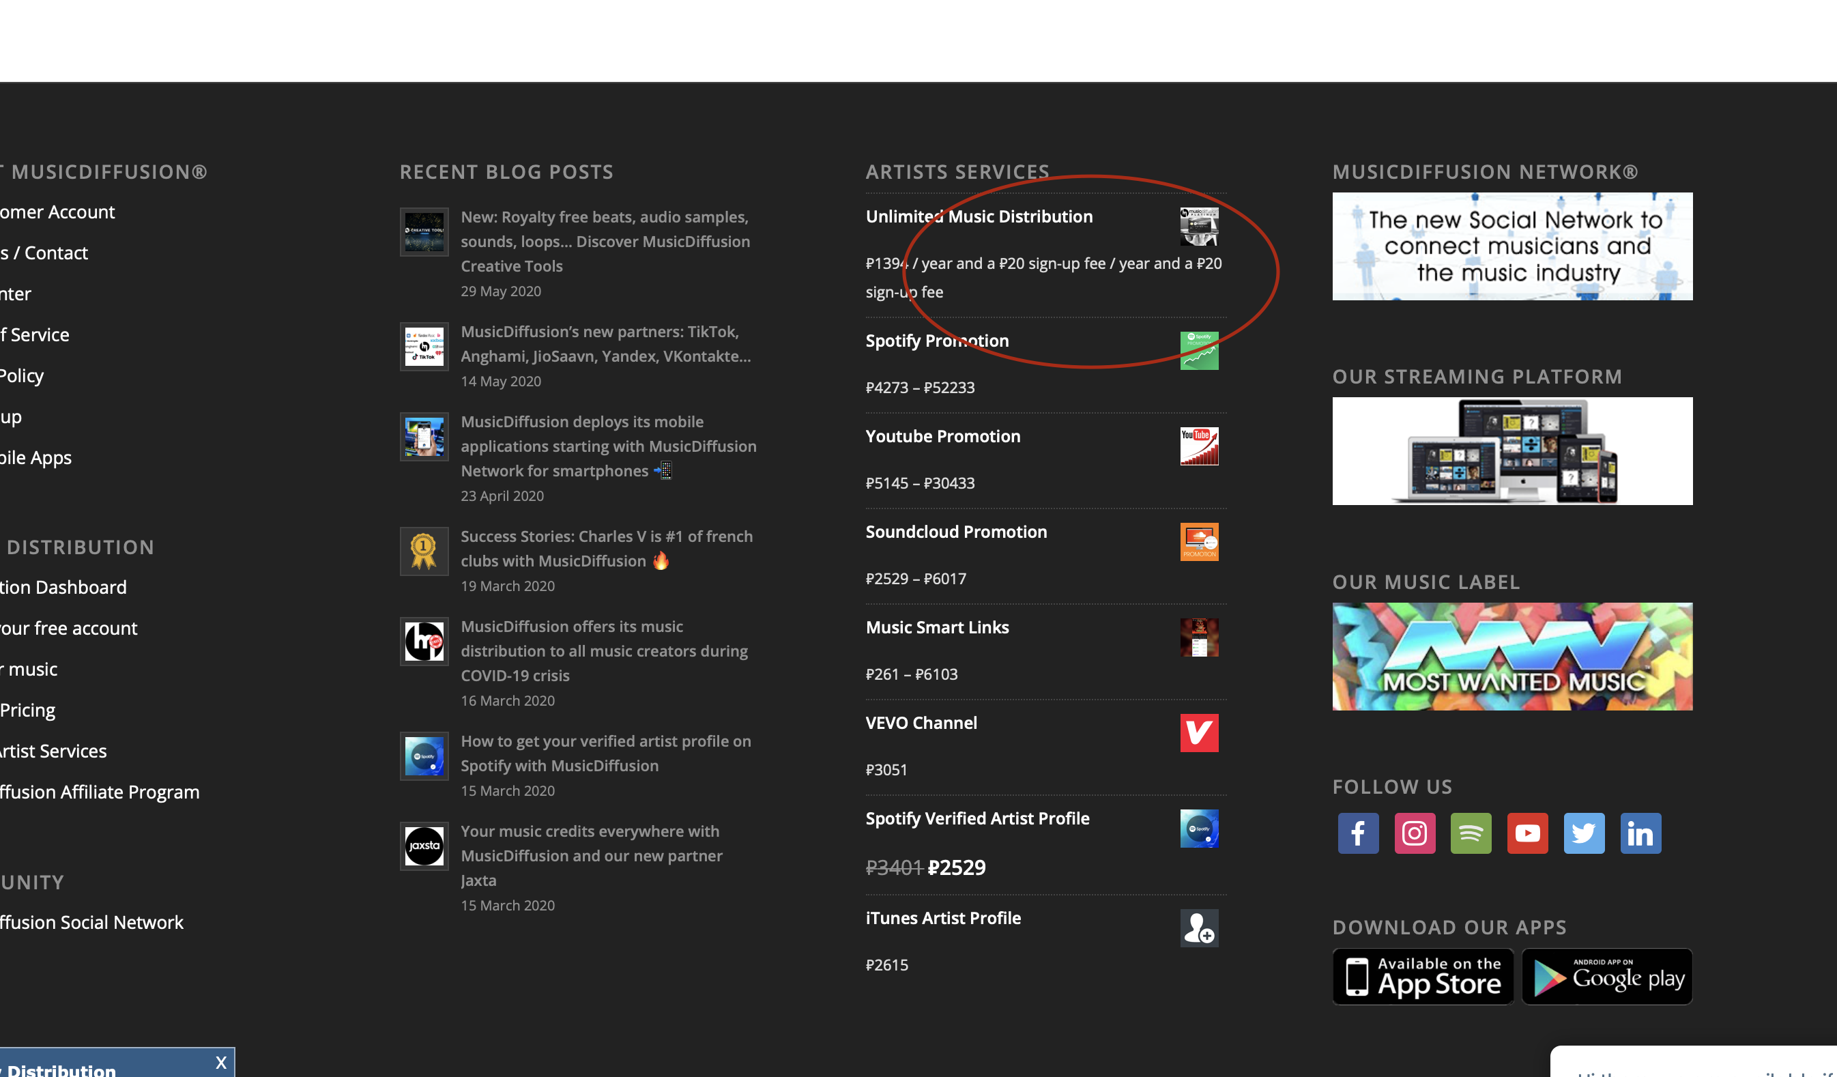Click the Facebook follow icon
The image size is (1837, 1077).
[1357, 833]
